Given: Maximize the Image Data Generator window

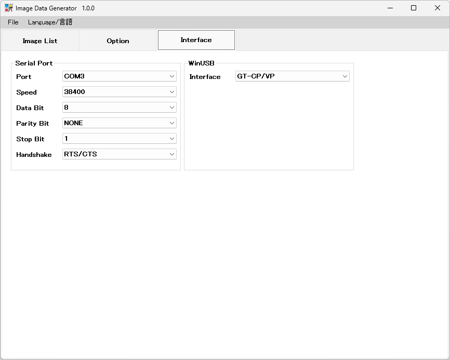Looking at the screenshot, I should pyautogui.click(x=414, y=8).
